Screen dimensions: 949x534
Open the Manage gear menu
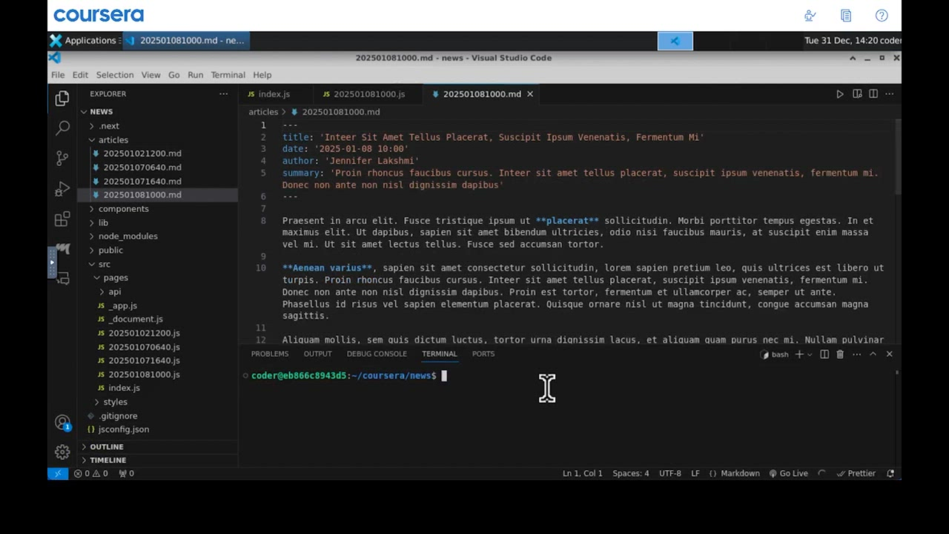coord(62,451)
